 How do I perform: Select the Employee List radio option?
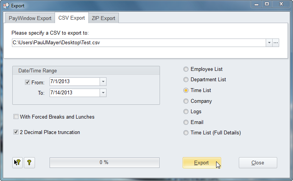(x=186, y=69)
